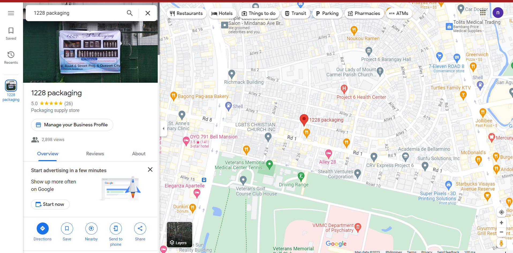Click the McDonald's marker
Viewport: 513px width, 253px height.
tap(478, 161)
